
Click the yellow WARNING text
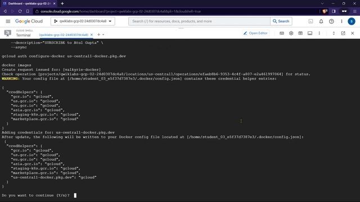click(x=11, y=79)
